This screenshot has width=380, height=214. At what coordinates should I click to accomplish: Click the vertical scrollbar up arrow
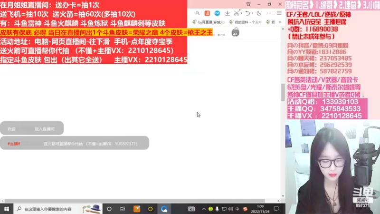(283, 29)
